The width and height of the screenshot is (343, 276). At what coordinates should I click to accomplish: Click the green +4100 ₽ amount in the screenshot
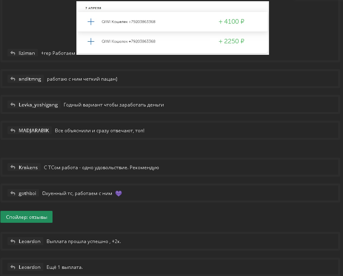[231, 22]
